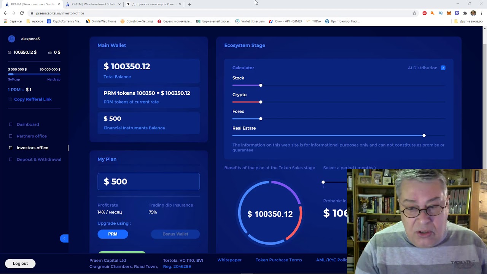Image resolution: width=487 pixels, height=274 pixels.
Task: Click the 75% Trading dip Insurance value
Action: (153, 212)
